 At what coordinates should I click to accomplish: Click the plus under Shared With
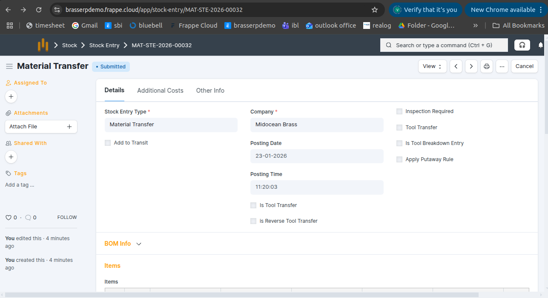pos(11,157)
